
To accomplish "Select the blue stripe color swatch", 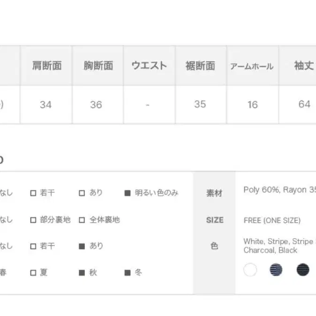I will pyautogui.click(x=276, y=270).
